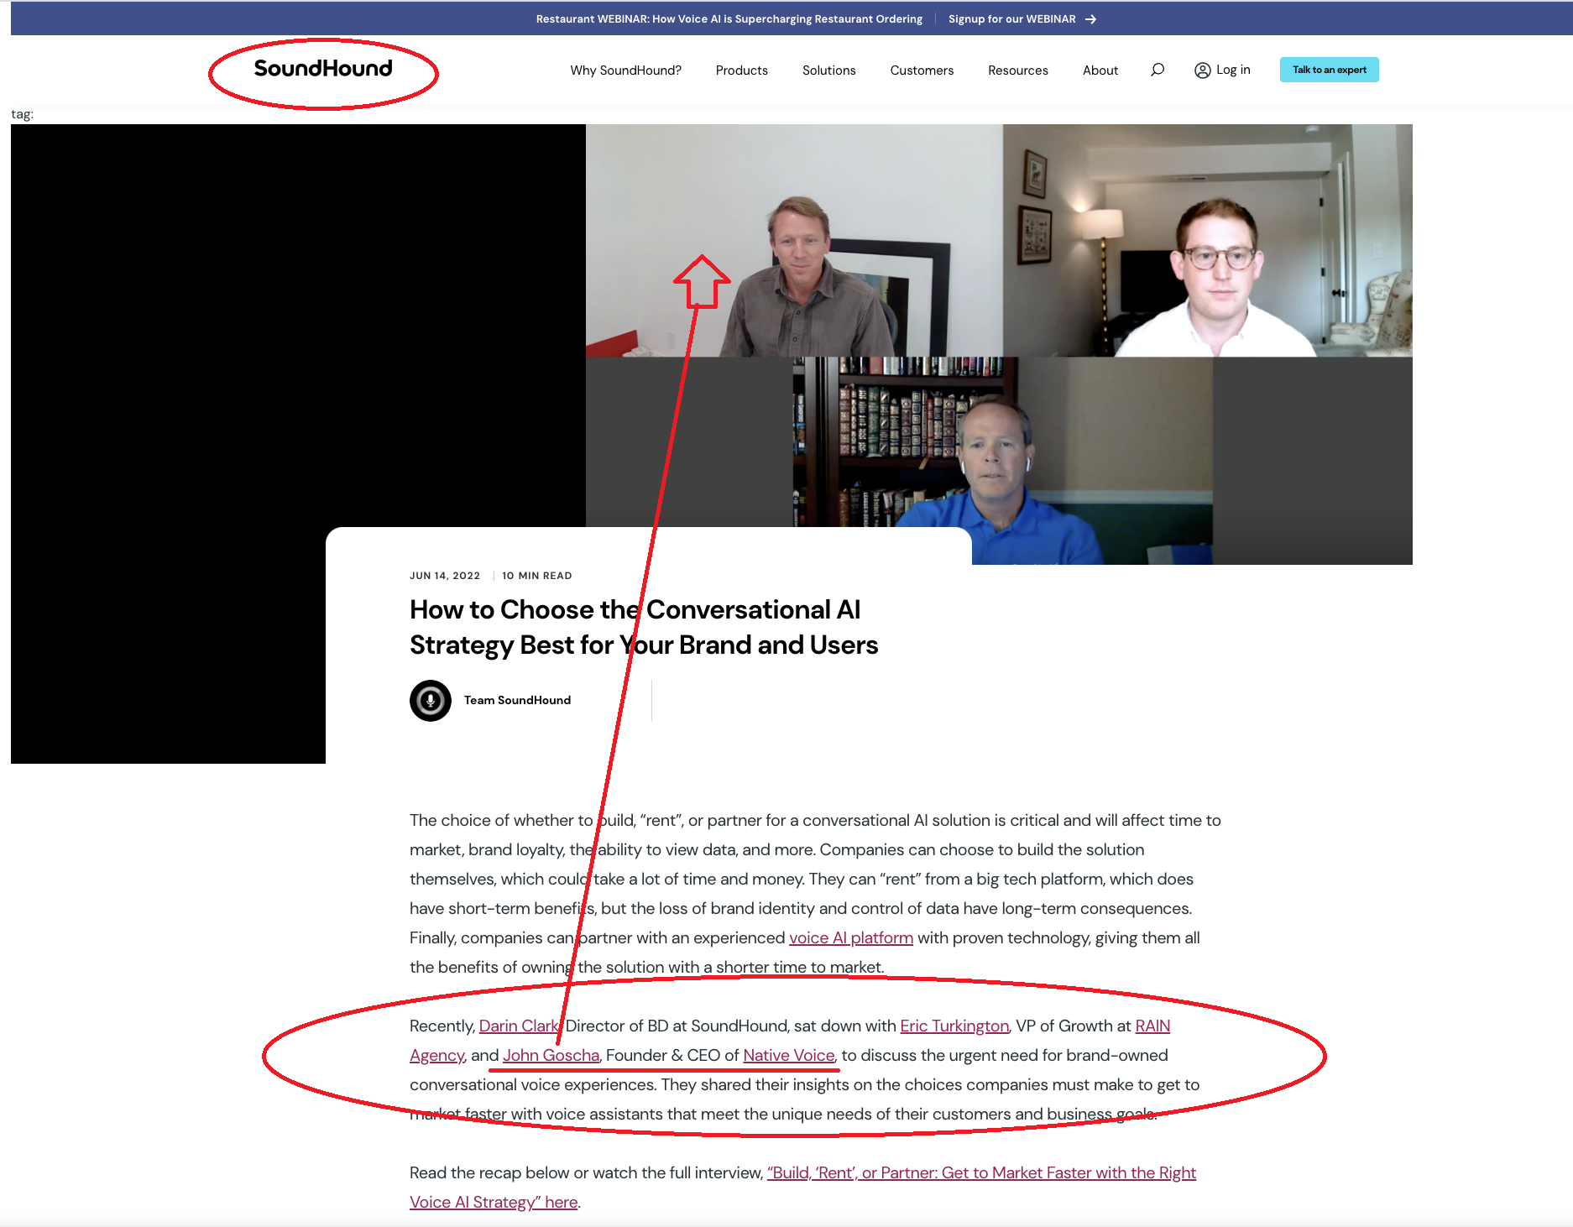The height and width of the screenshot is (1227, 1573).
Task: Visit the John Goscha link
Action: click(x=551, y=1055)
